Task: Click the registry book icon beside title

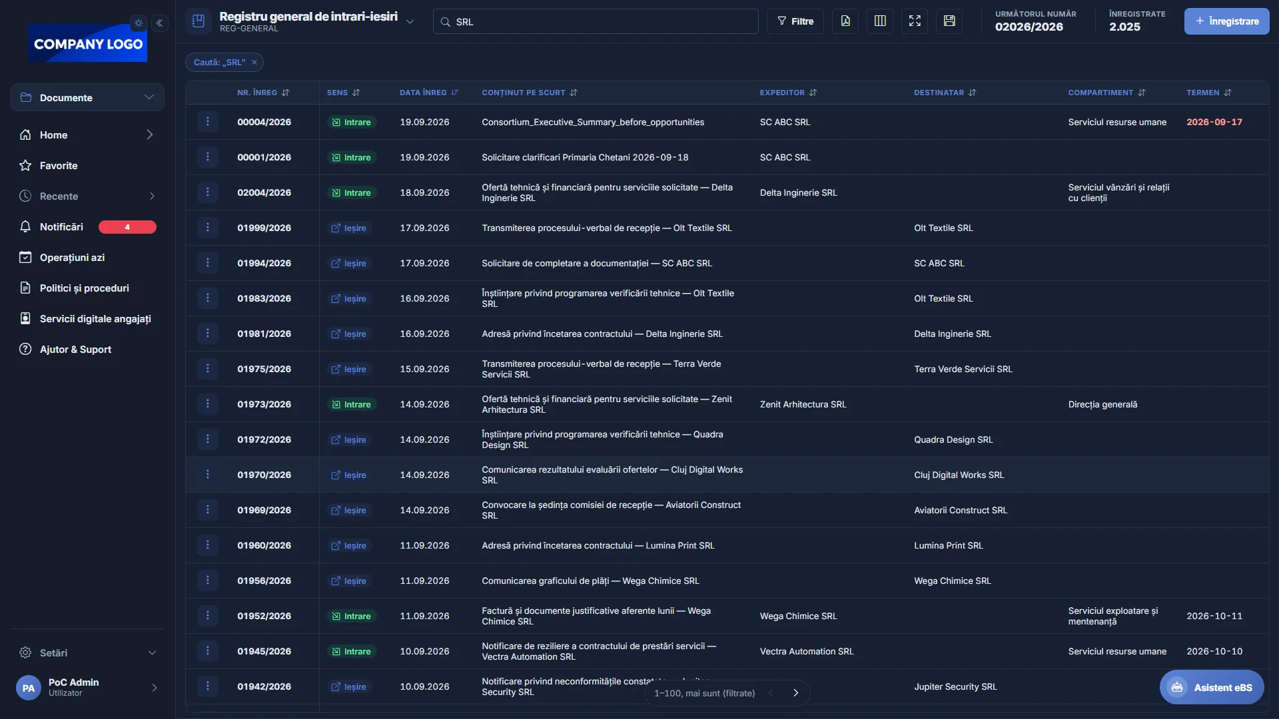Action: click(198, 21)
